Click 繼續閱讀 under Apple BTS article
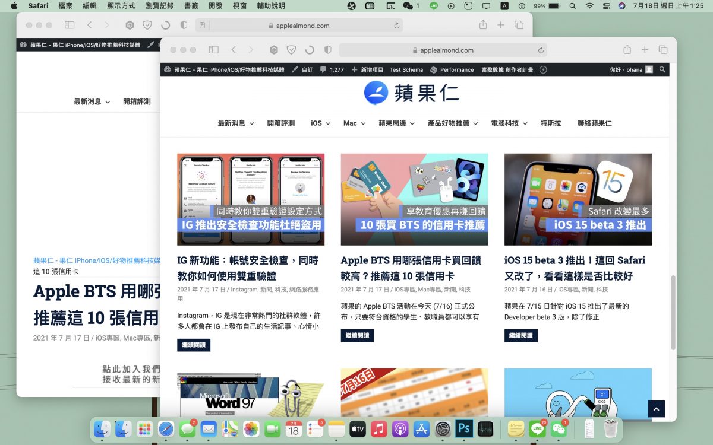 point(357,335)
